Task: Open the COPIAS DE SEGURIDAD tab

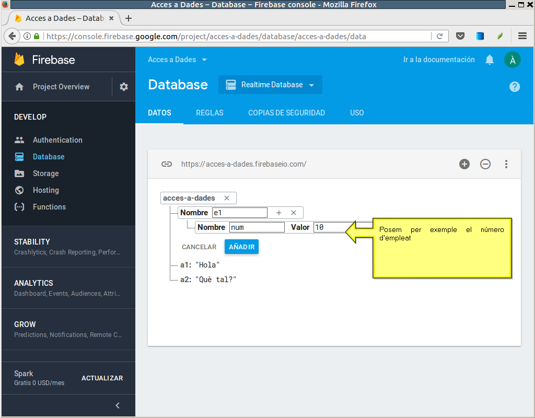Action: pyautogui.click(x=286, y=113)
